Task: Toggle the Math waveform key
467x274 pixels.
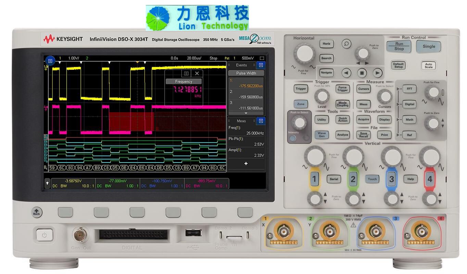Action: pos(409,119)
